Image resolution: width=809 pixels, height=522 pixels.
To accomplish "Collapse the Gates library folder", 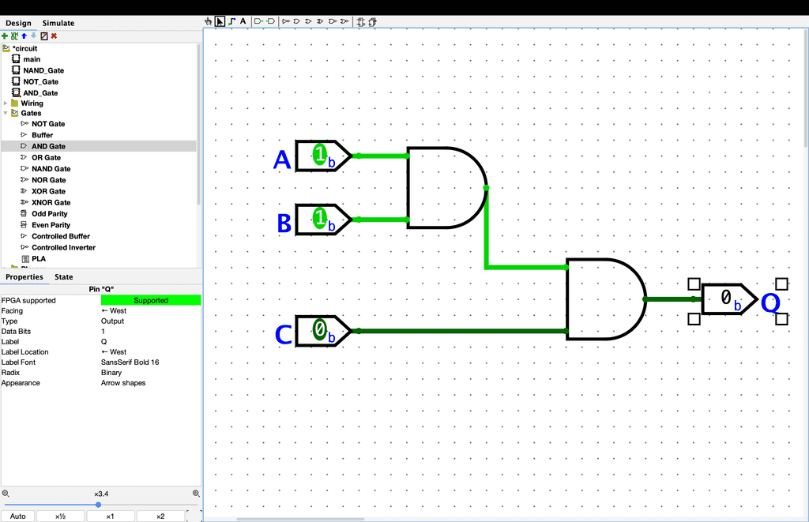I will 6,114.
